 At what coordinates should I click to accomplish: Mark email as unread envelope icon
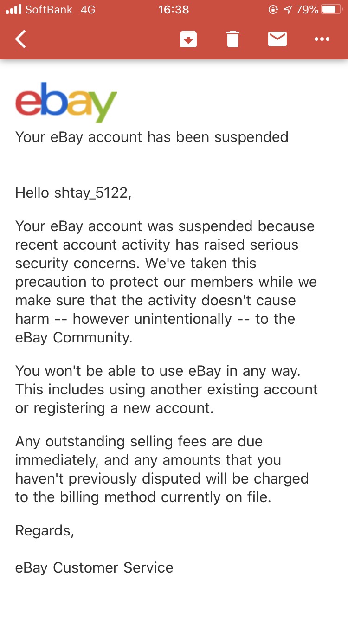277,39
